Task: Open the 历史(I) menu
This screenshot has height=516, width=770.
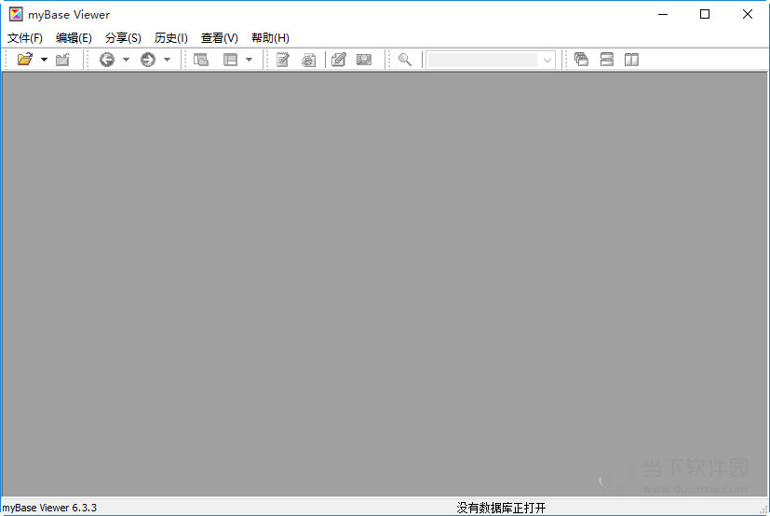Action: [171, 38]
